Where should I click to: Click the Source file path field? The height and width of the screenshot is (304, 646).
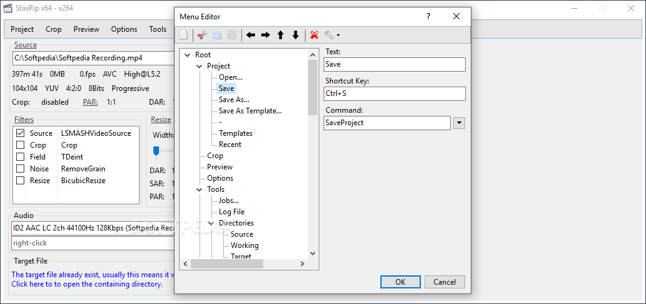94,58
